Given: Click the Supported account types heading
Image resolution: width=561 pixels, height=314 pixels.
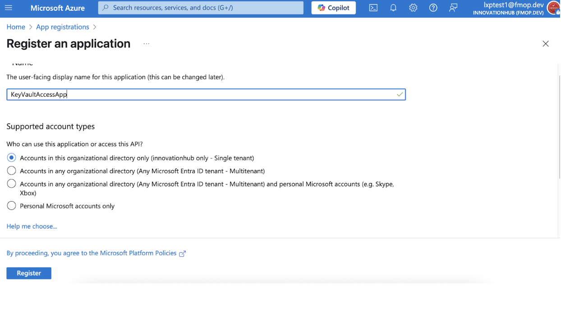Looking at the screenshot, I should tap(51, 126).
